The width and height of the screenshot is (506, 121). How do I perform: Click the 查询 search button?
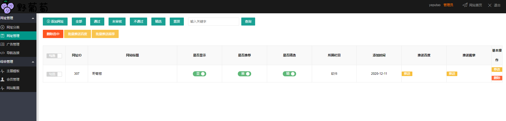pyautogui.click(x=248, y=22)
